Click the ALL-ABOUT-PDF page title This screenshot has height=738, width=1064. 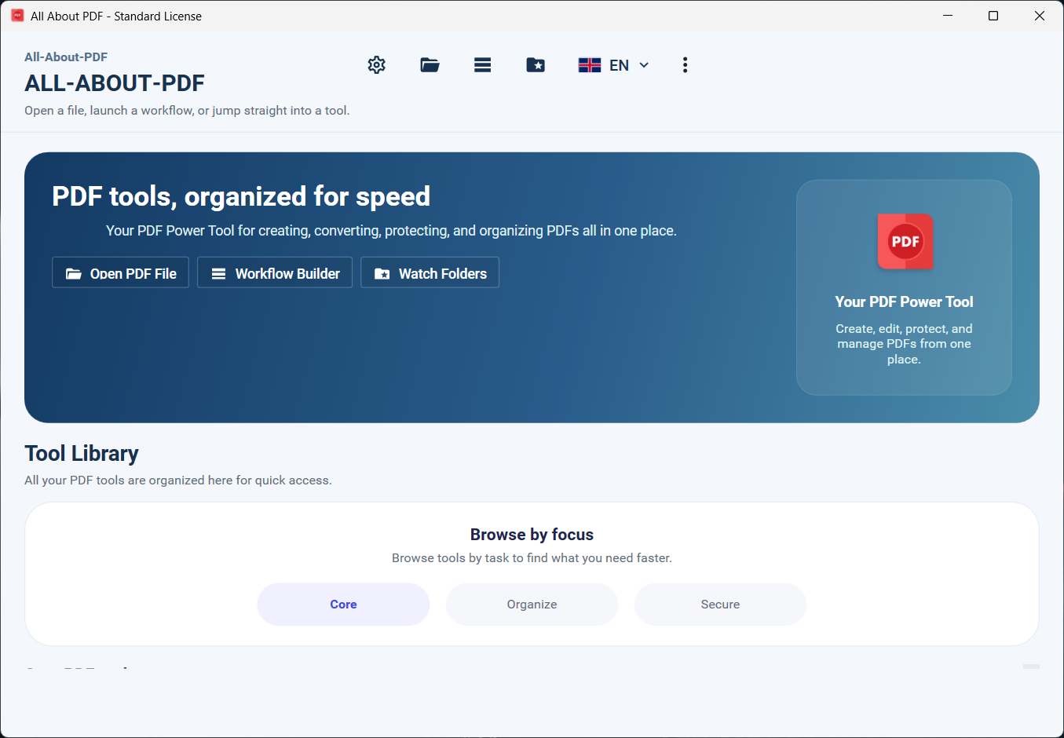(x=115, y=83)
